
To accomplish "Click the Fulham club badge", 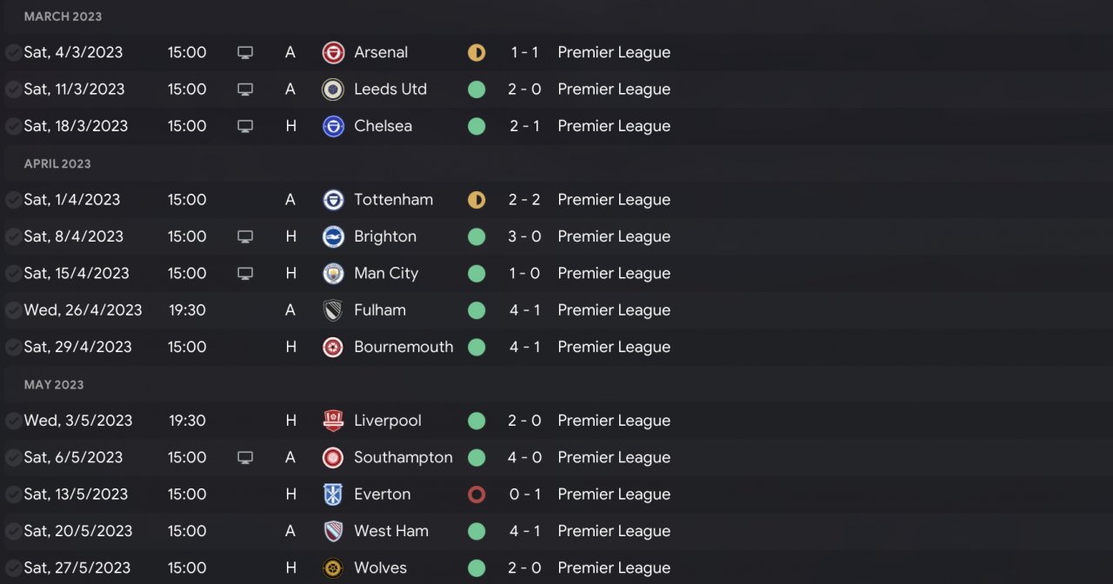I will tap(333, 310).
